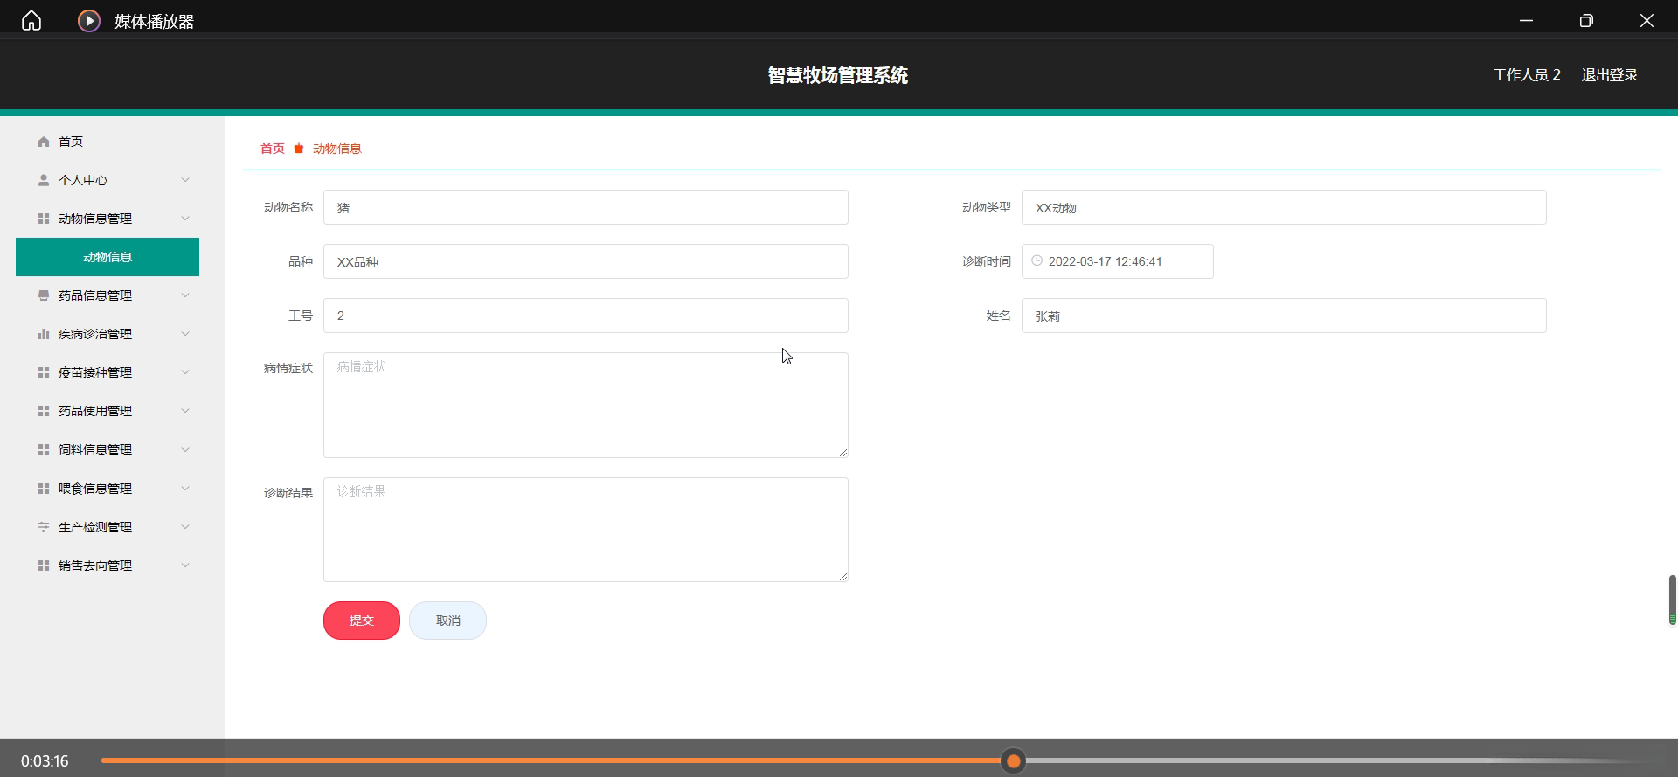Collapse the 动物信息管理 chevron
Image resolution: width=1678 pixels, height=777 pixels.
(185, 219)
